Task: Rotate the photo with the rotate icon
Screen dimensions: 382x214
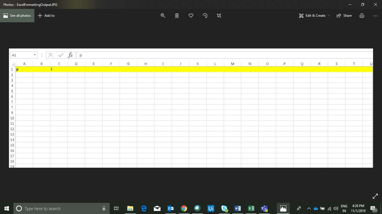Action: 205,16
